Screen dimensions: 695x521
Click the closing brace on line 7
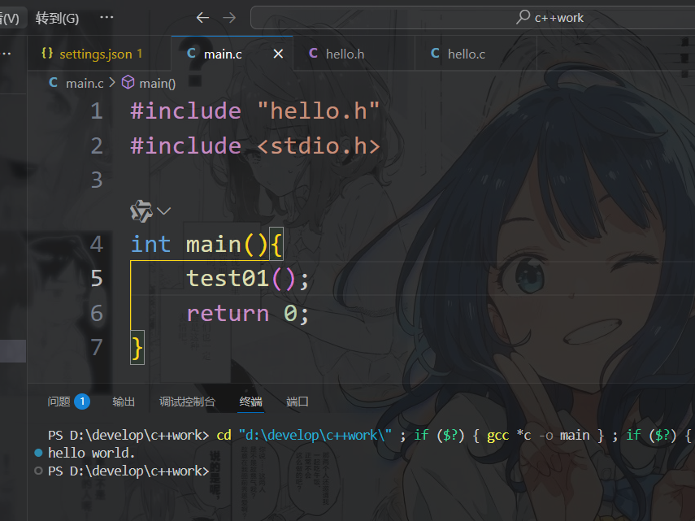pyautogui.click(x=137, y=348)
